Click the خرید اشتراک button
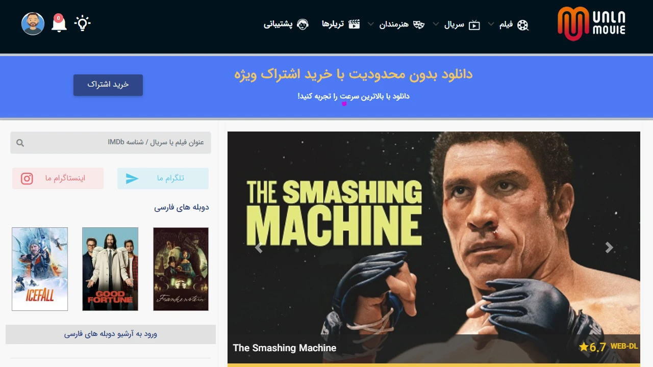The image size is (653, 367). (108, 85)
